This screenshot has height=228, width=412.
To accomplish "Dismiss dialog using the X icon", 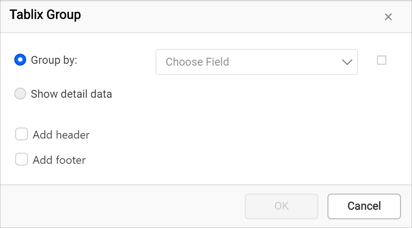I will pyautogui.click(x=388, y=17).
